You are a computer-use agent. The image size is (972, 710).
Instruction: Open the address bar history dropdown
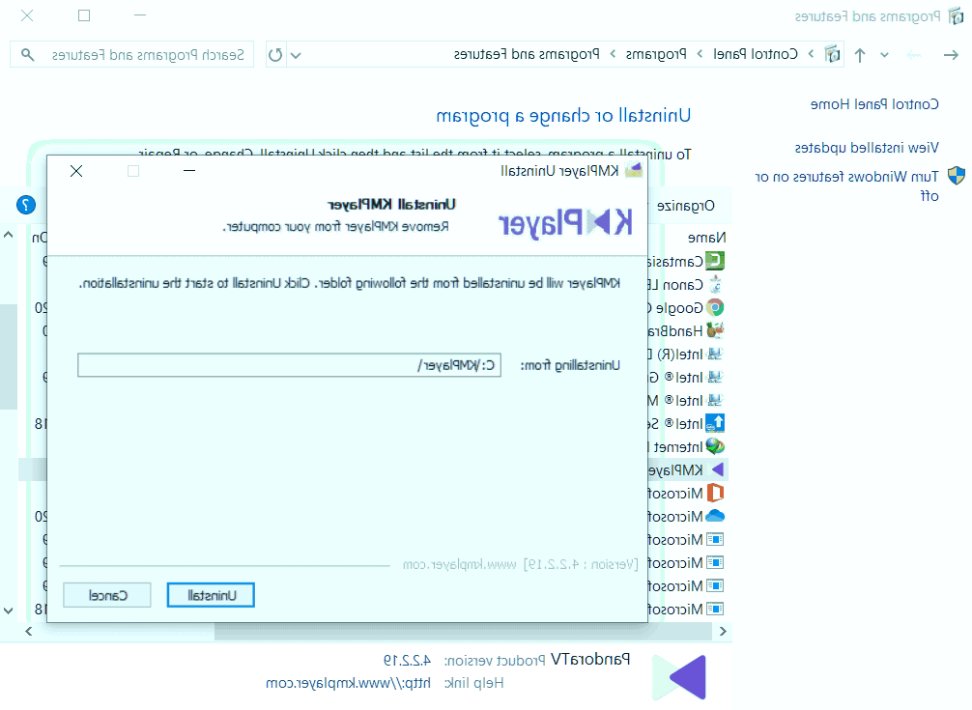coord(296,55)
